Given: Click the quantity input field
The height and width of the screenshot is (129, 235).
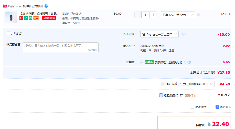Looking at the screenshot, I should click(145, 15).
